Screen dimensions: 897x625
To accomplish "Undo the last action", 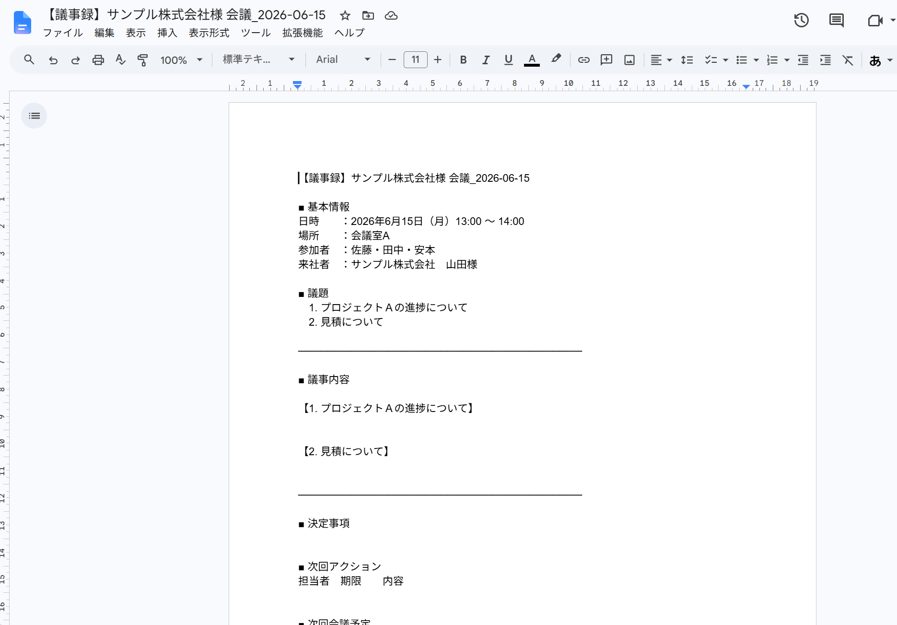I will tap(53, 60).
